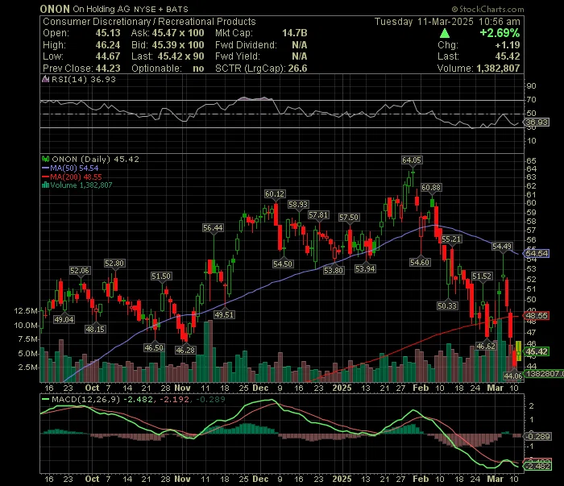
Task: Select the Open value 45.13
Action: [108, 33]
